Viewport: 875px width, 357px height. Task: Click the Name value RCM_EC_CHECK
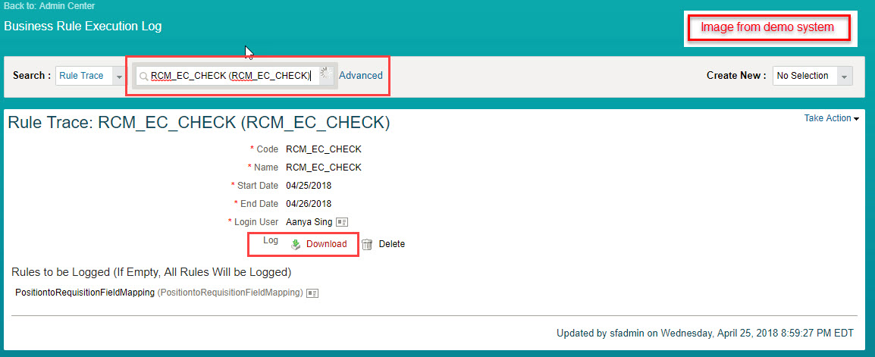coord(324,168)
